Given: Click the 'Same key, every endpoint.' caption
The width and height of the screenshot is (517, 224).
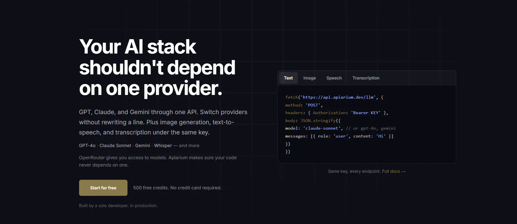Looking at the screenshot, I should (354, 171).
